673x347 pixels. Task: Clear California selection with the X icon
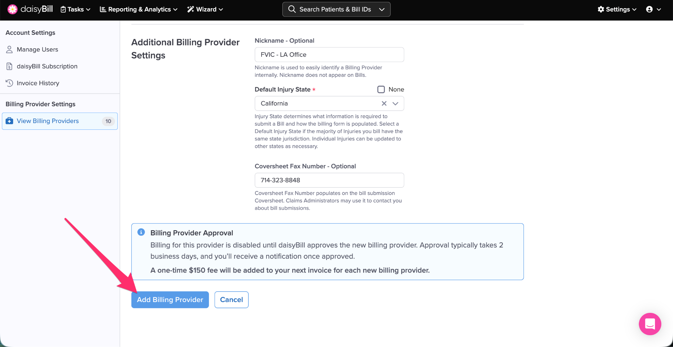(x=384, y=103)
